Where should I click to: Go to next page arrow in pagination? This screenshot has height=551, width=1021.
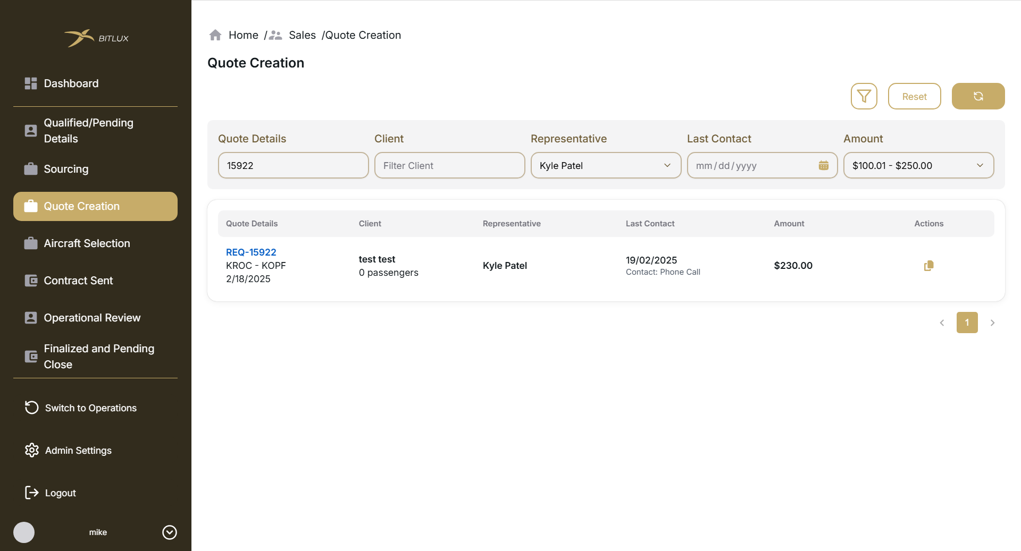992,323
